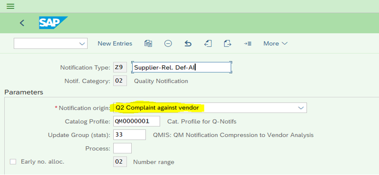Screen dimensions: 379x175
Task: Go back using the left chevron
Action: (22, 23)
